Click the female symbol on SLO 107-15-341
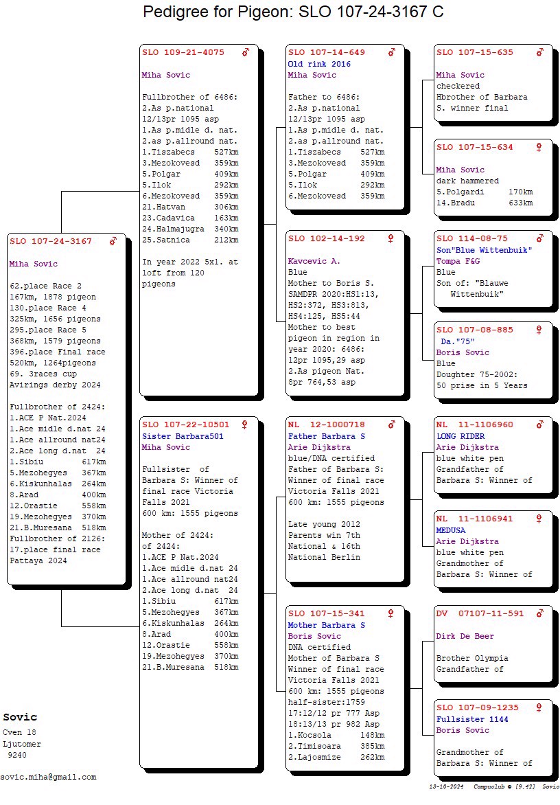Image resolution: width=560 pixels, height=805 pixels. pos(391,613)
